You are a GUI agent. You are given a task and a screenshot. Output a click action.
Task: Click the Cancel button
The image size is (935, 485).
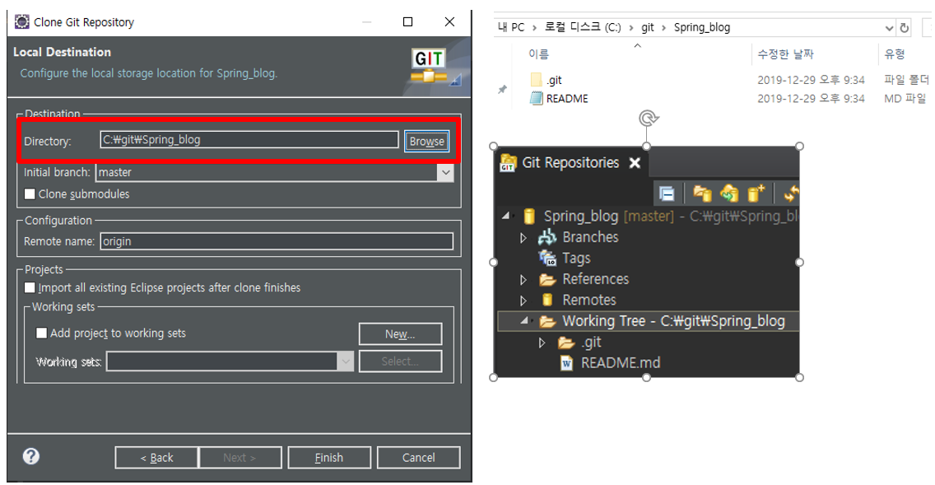(419, 458)
